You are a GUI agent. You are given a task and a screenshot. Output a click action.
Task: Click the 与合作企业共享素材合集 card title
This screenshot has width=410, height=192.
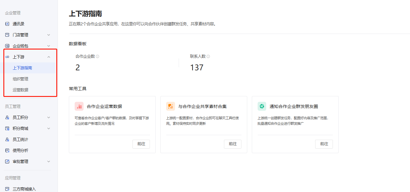[x=203, y=106]
